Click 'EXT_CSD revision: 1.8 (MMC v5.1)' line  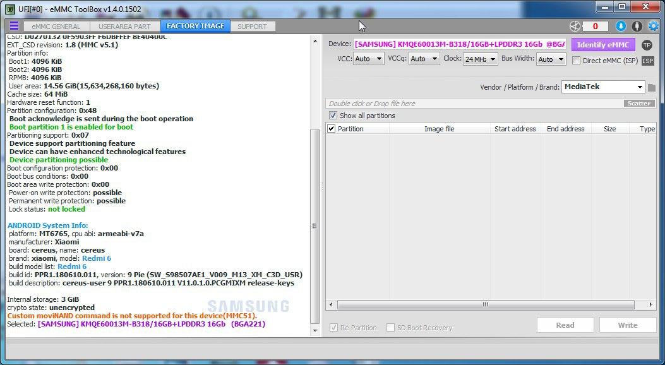click(x=63, y=44)
